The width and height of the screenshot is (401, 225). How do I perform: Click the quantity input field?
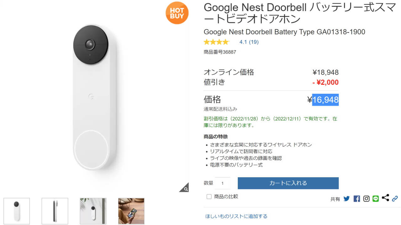222,183
